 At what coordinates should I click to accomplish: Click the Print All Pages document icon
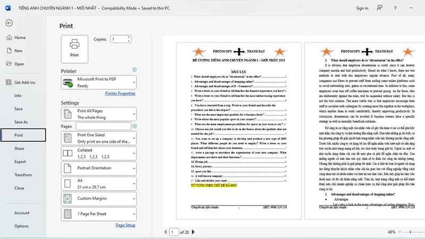(x=67, y=114)
